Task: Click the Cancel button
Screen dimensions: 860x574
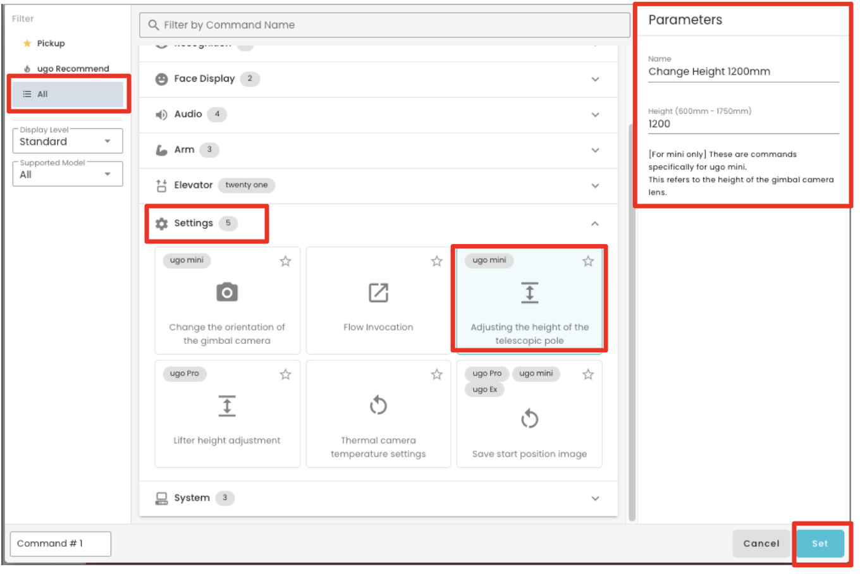Action: coord(761,544)
